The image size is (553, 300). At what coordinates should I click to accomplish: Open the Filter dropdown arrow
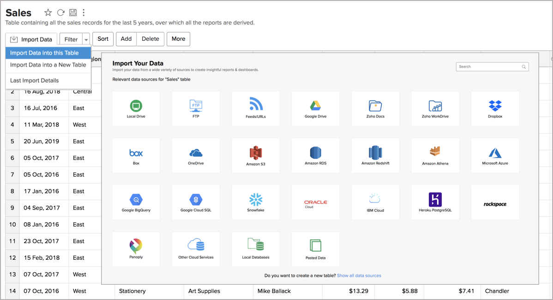click(x=86, y=39)
